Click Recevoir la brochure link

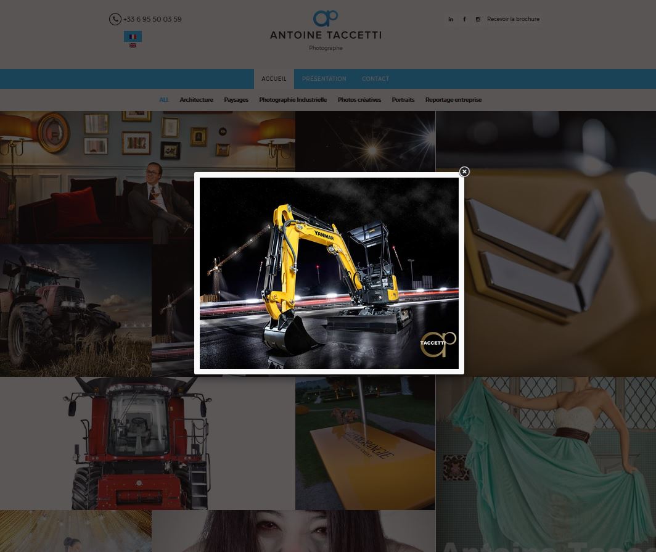[514, 19]
